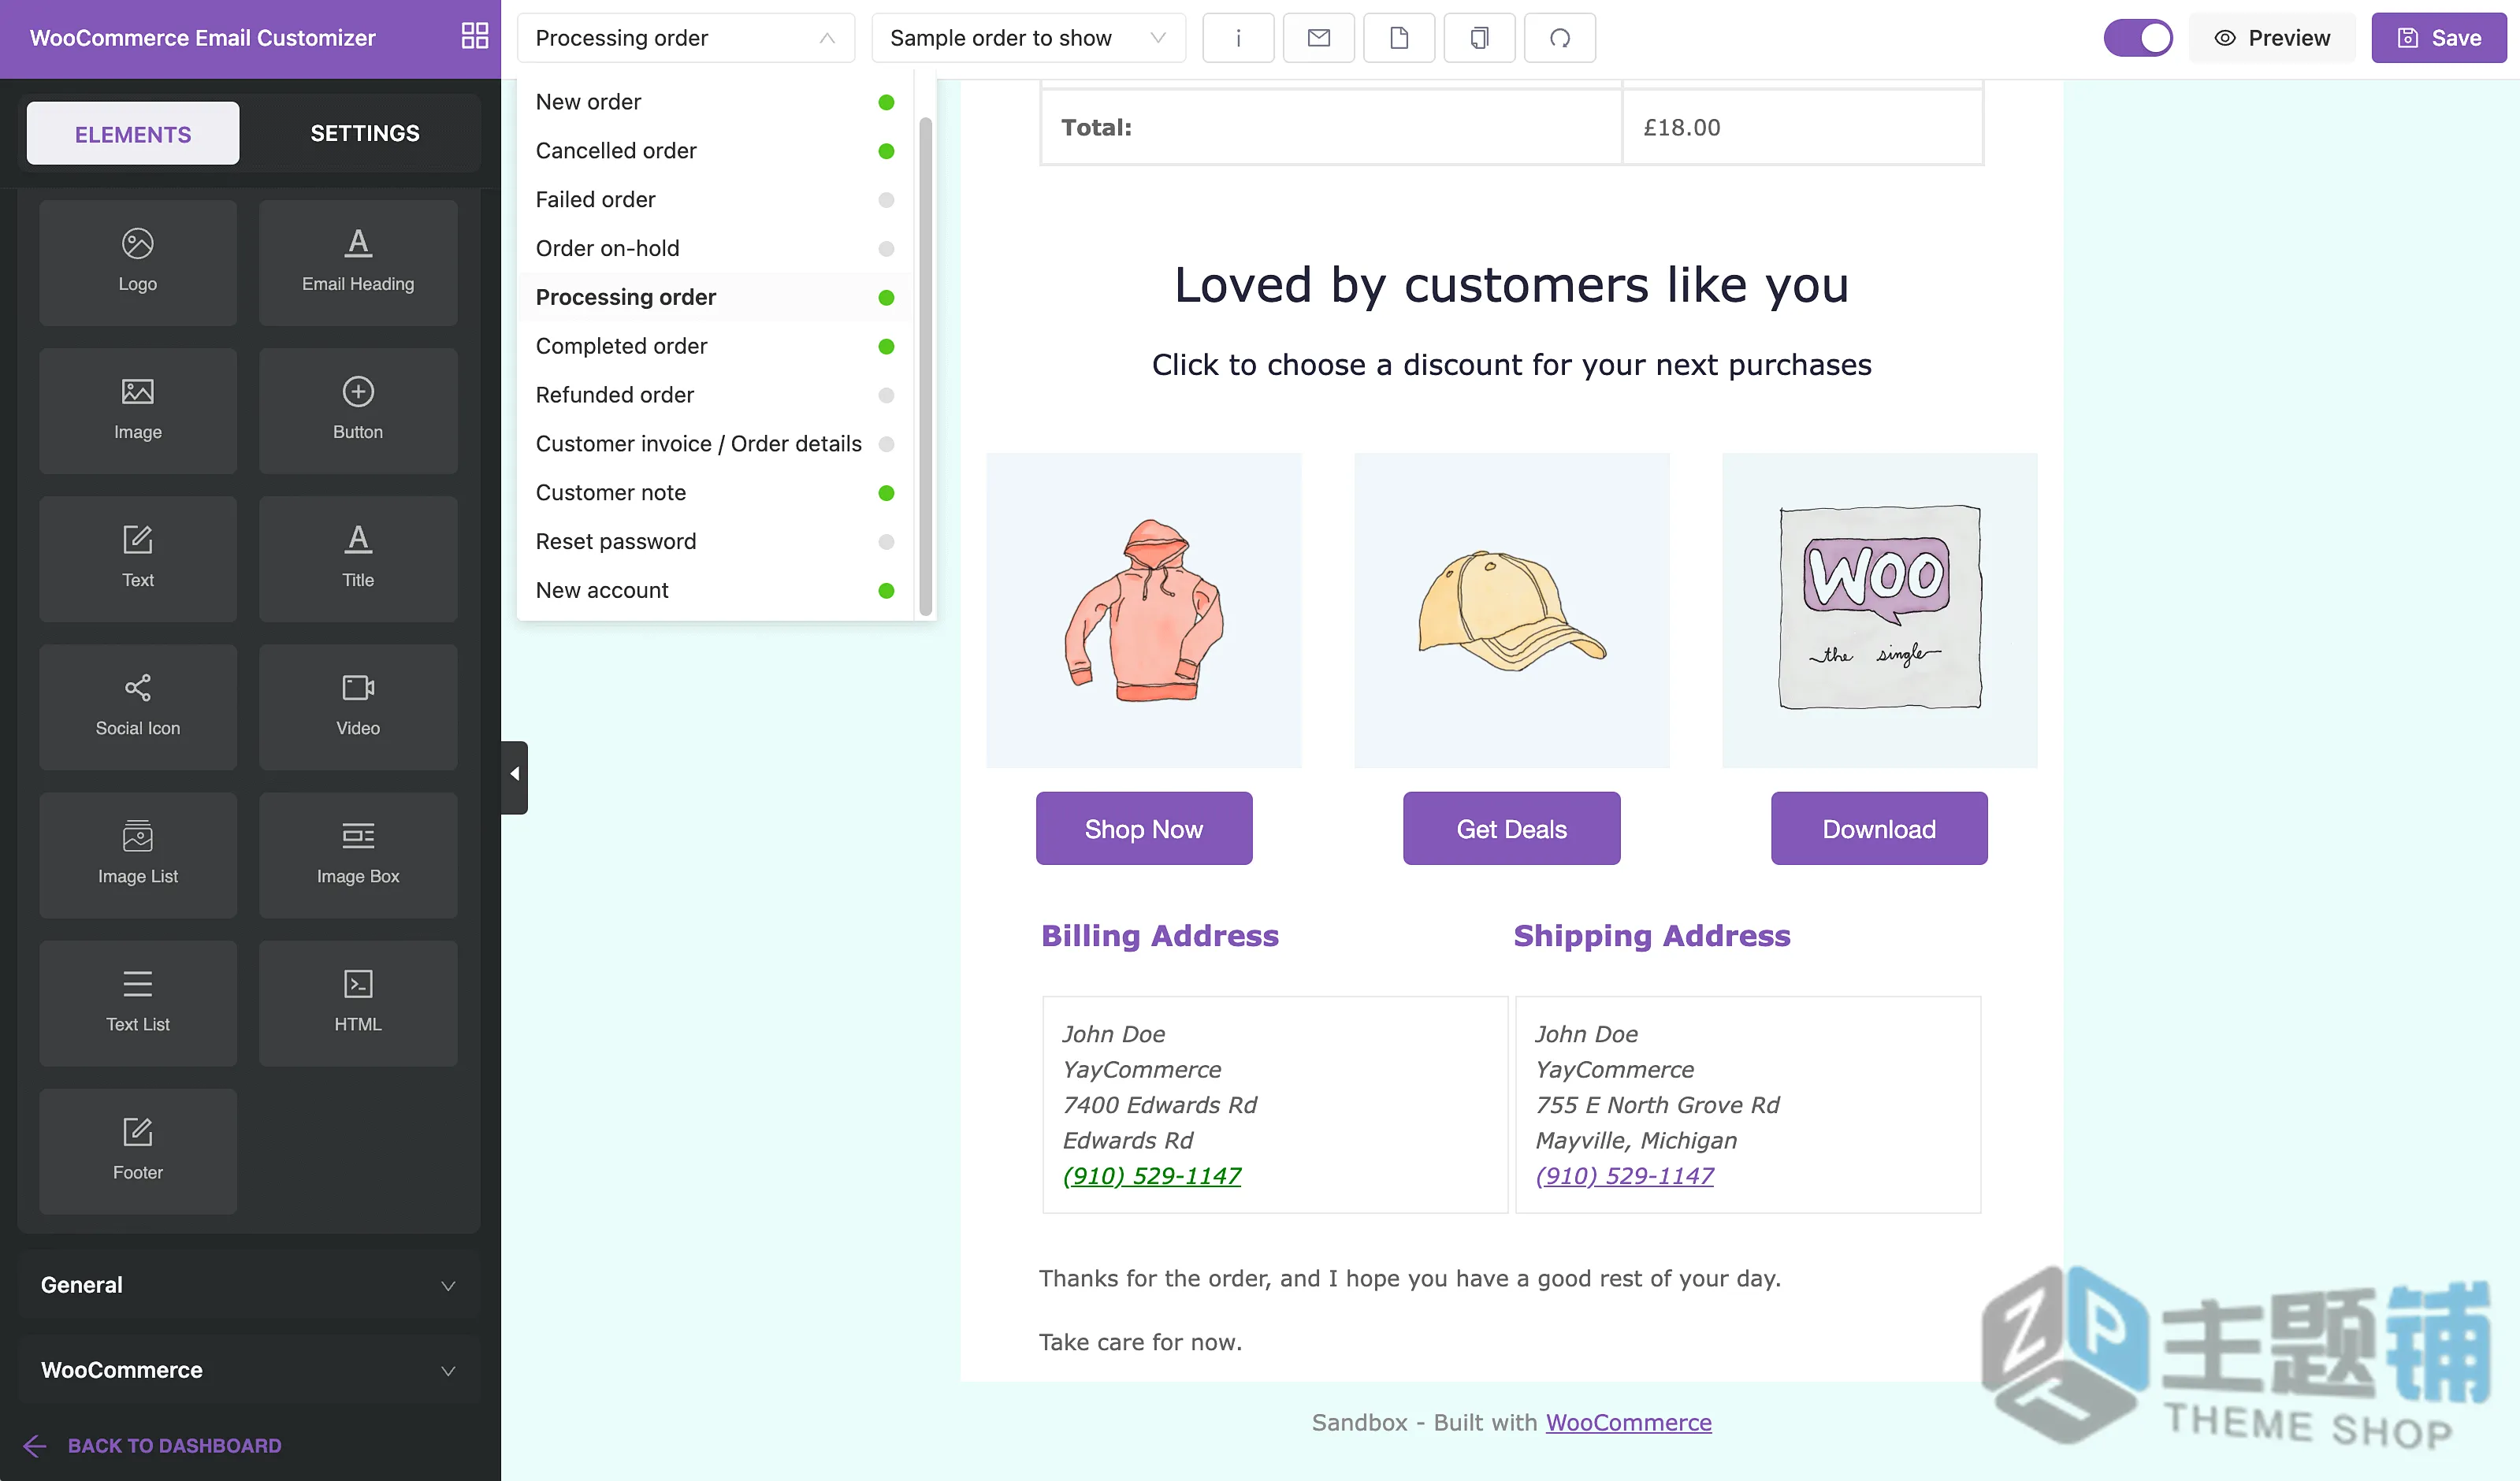
Task: Expand the General section
Action: 249,1285
